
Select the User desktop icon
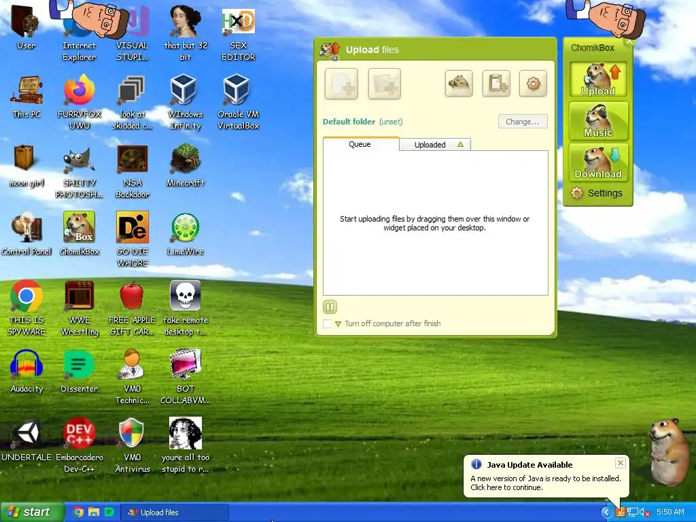26,26
